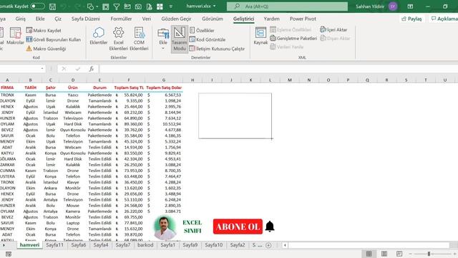This screenshot has height=258, width=458.
Task: Click the camera icon in title bar
Action: click(138, 6)
